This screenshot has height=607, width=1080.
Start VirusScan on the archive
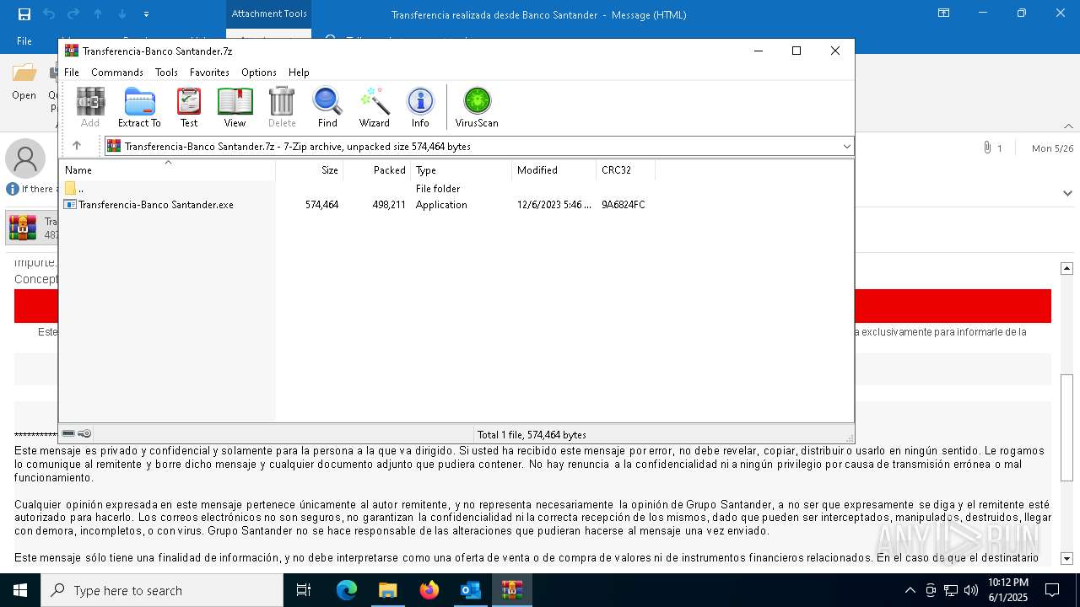tap(477, 107)
